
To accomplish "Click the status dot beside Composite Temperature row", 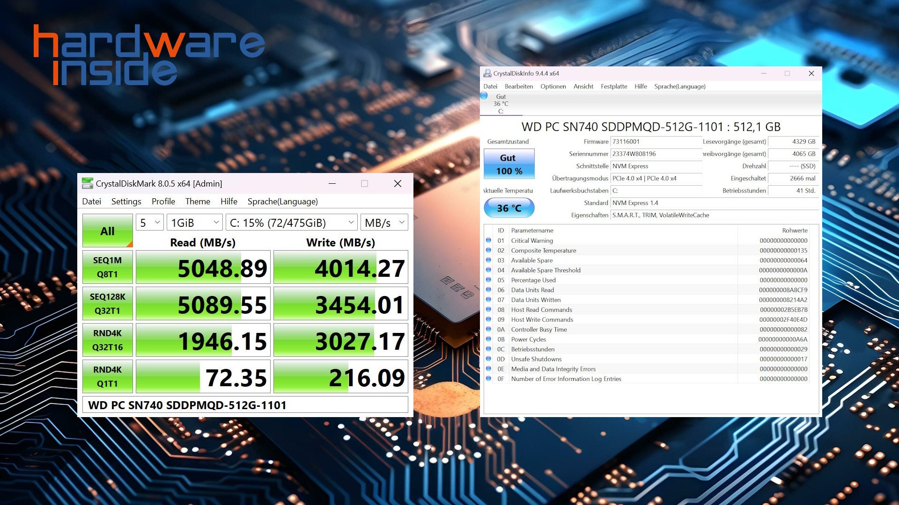I will (488, 250).
